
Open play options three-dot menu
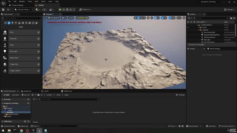pos(74,10)
